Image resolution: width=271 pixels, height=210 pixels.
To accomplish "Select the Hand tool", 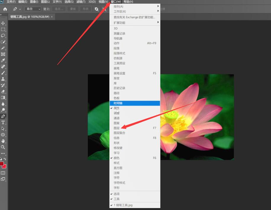I will 3,141.
